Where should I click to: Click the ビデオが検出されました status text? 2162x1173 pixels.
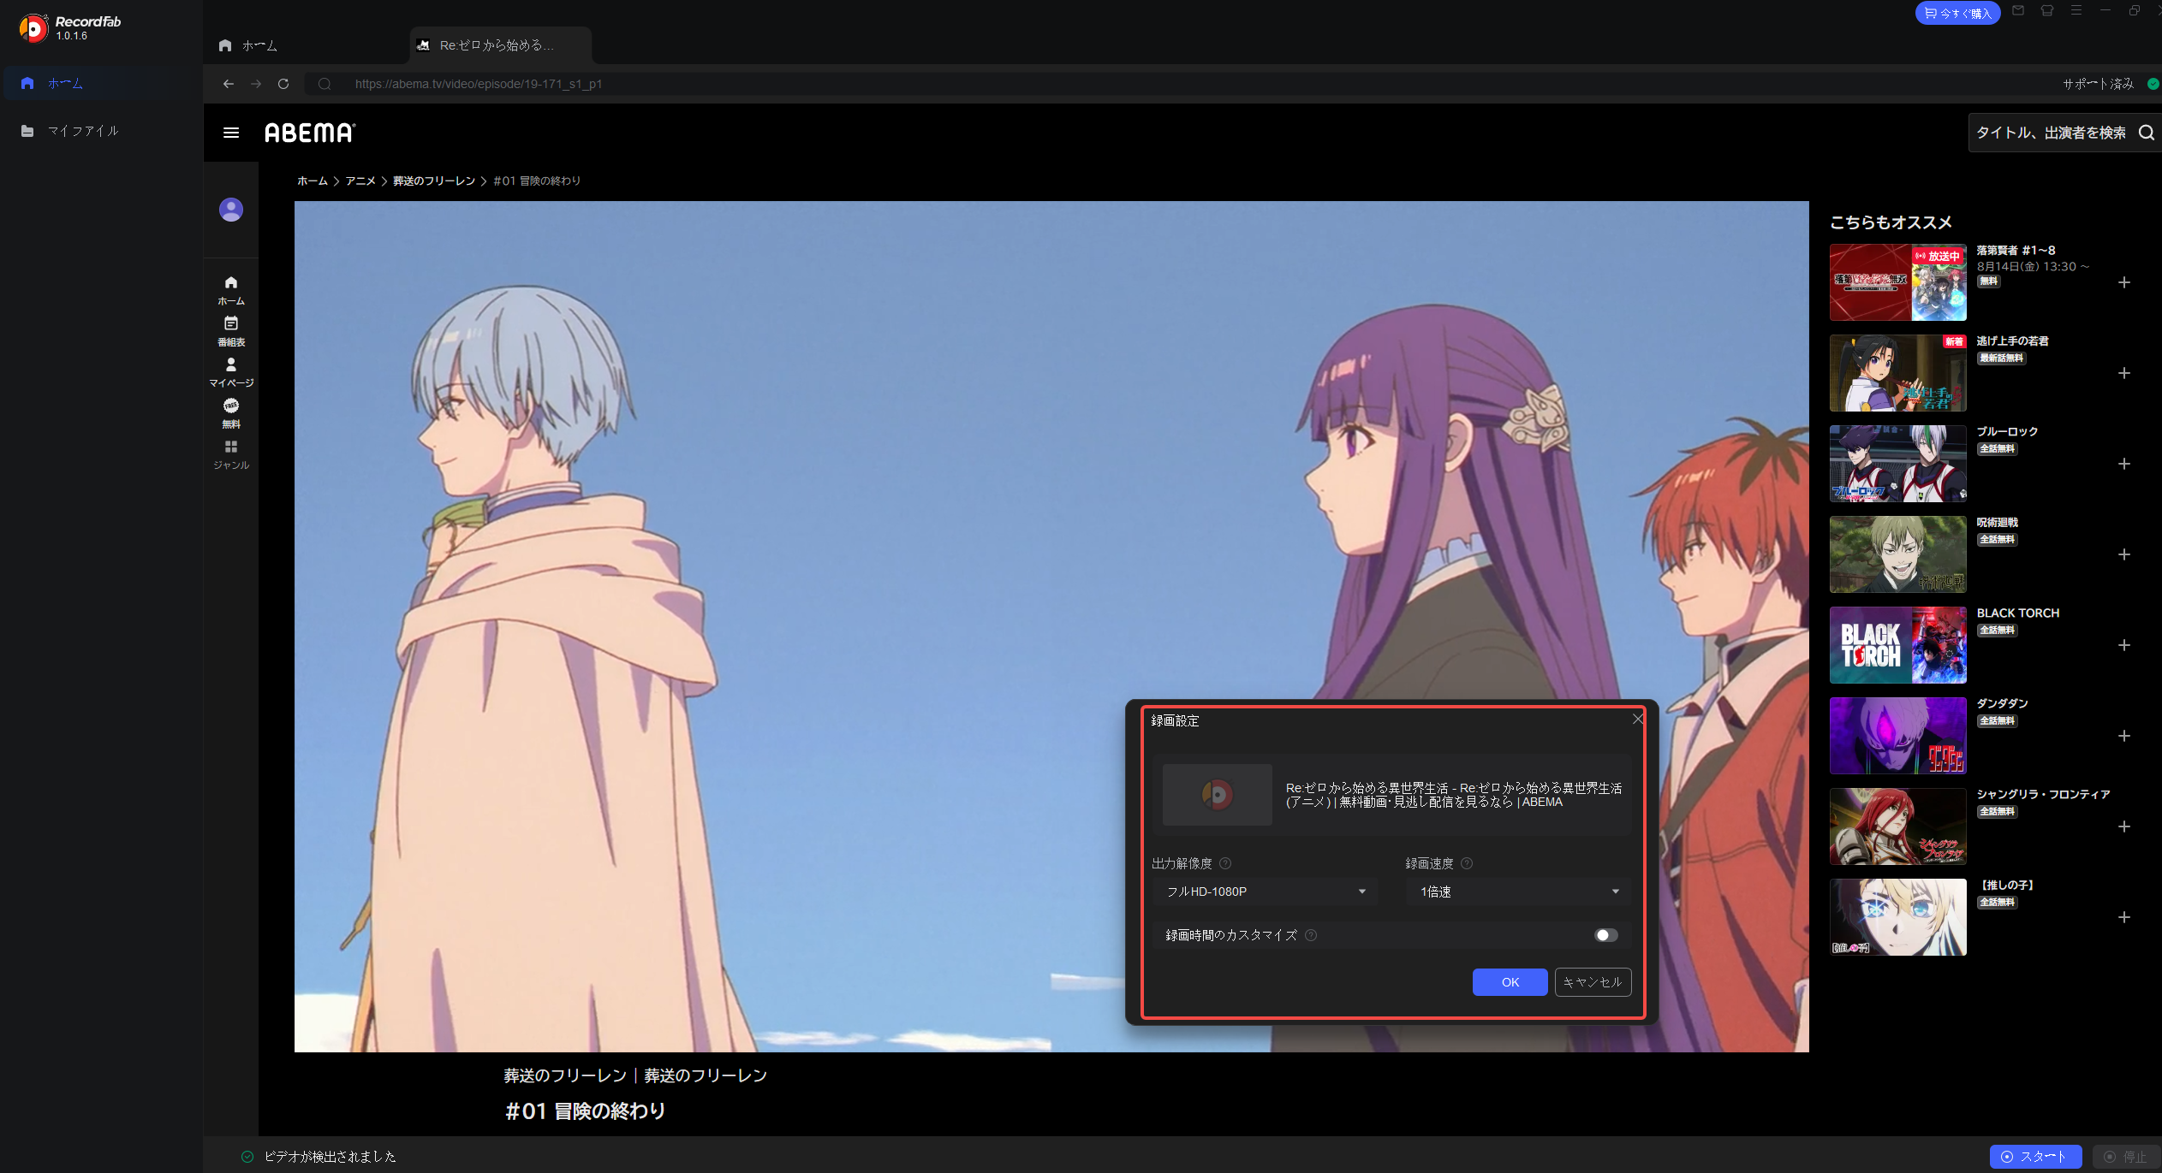point(331,1157)
